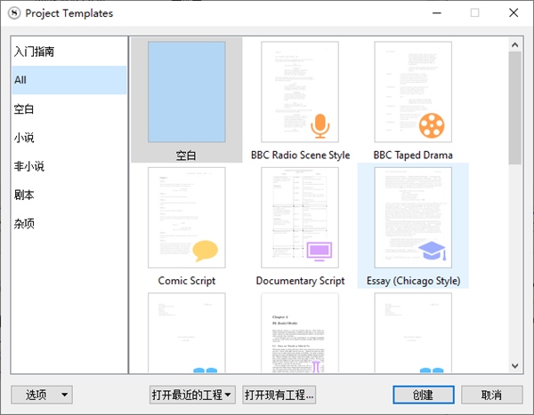Screen dimensions: 534x415
Task: Click the graduation cap icon on Essay template
Action: click(433, 251)
